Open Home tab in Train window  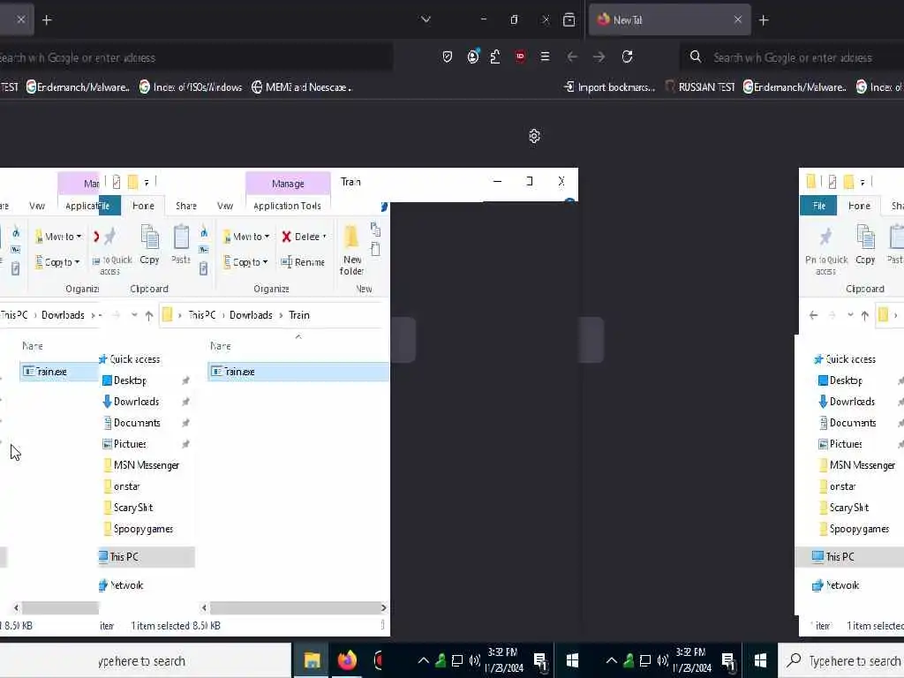143,206
